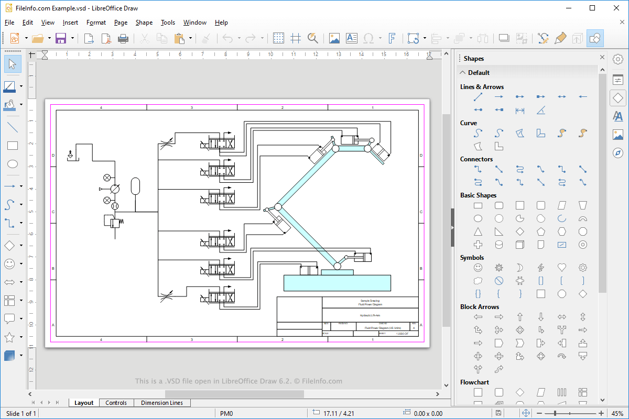Click the Print icon in toolbar
The width and height of the screenshot is (629, 419).
(123, 38)
